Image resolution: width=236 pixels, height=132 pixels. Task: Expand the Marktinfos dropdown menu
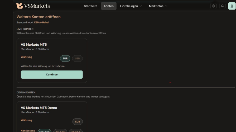click(158, 6)
